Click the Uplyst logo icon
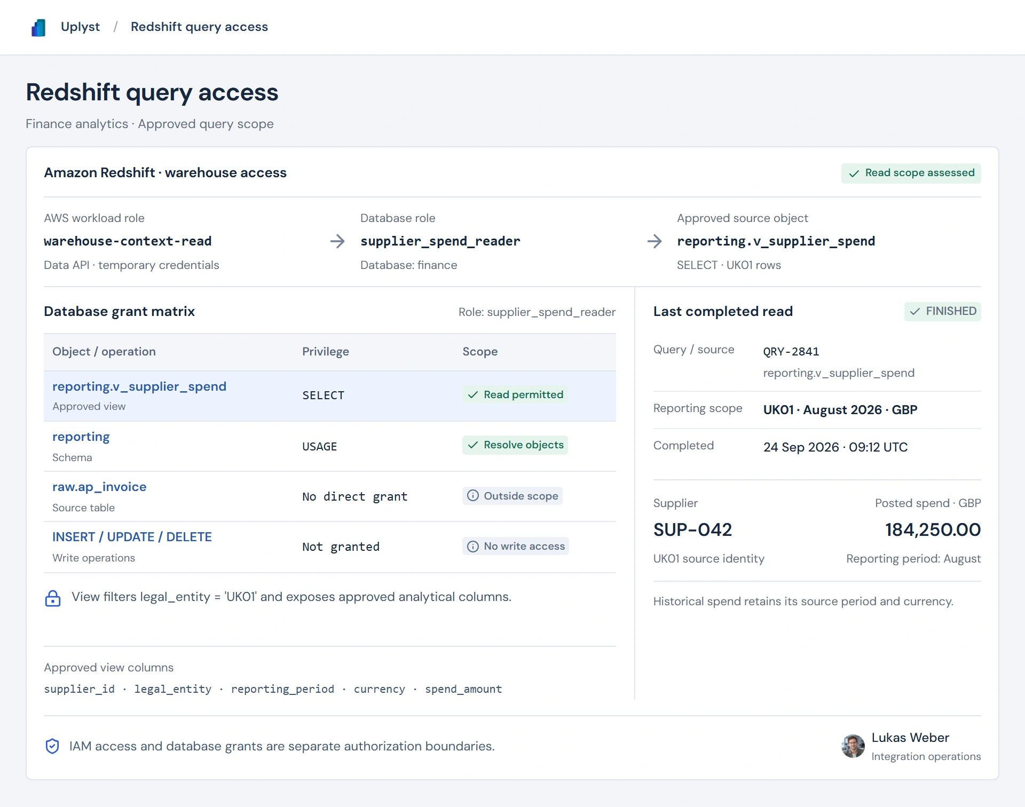This screenshot has width=1025, height=807. point(38,27)
